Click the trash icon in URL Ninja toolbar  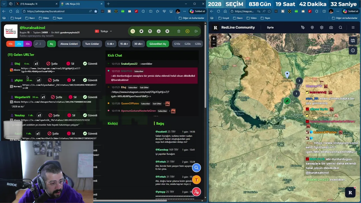[179, 31]
